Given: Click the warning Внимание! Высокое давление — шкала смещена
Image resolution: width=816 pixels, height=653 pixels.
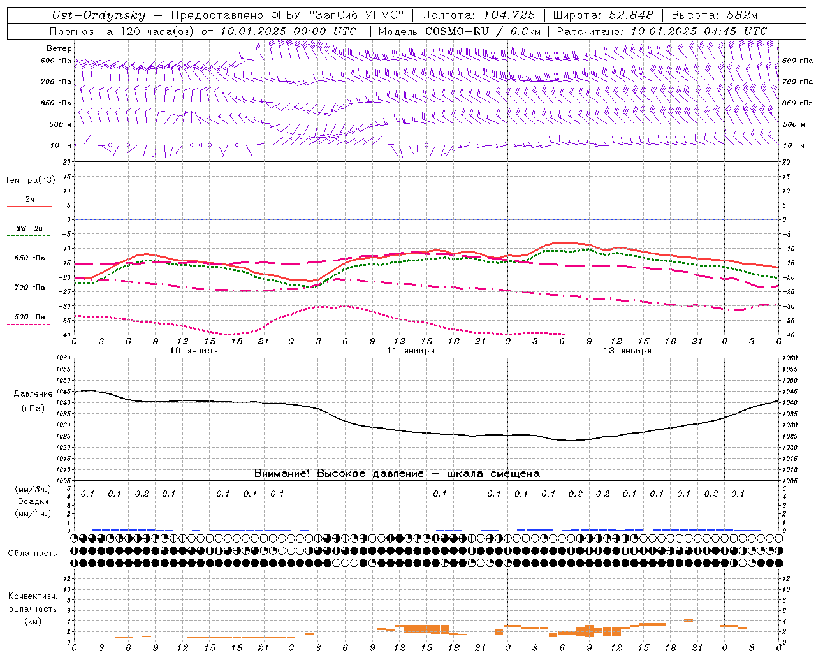Looking at the screenshot, I should pyautogui.click(x=397, y=474).
